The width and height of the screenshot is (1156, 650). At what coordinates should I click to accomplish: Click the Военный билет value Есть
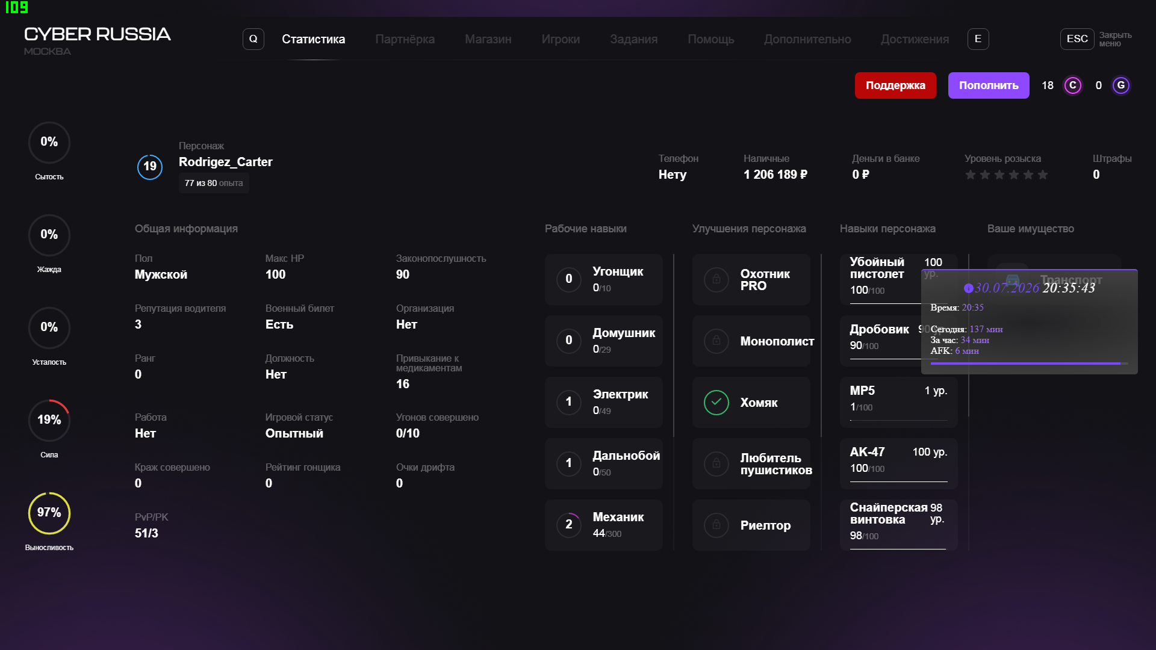(x=279, y=324)
